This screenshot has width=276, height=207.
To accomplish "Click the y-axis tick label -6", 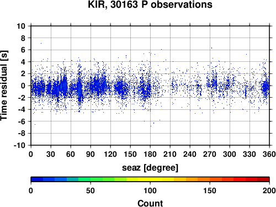I will point(22,121).
